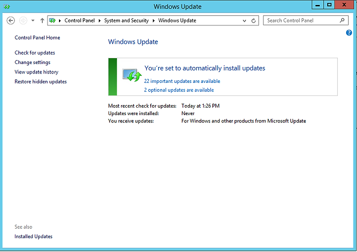The height and width of the screenshot is (252, 357).
Task: Open the address bar history dropdown
Action: [x=244, y=21]
